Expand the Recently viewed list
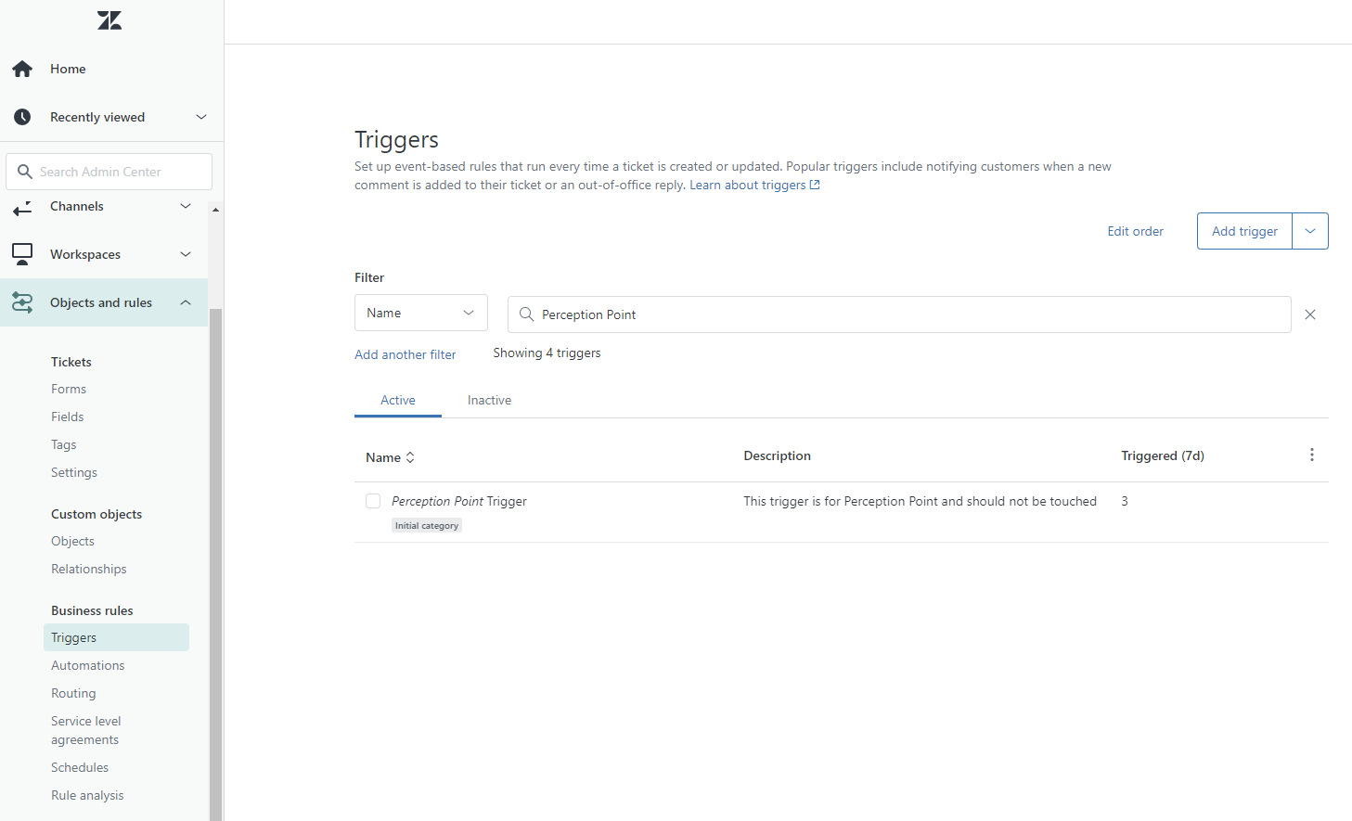The width and height of the screenshot is (1352, 821). (201, 117)
